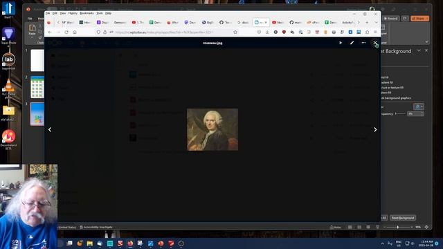This screenshot has width=443, height=249.
Task: Save to Pocket icon in Firefox toolbar
Action: (x=259, y=33)
